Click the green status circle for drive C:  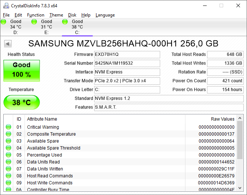[65, 22]
